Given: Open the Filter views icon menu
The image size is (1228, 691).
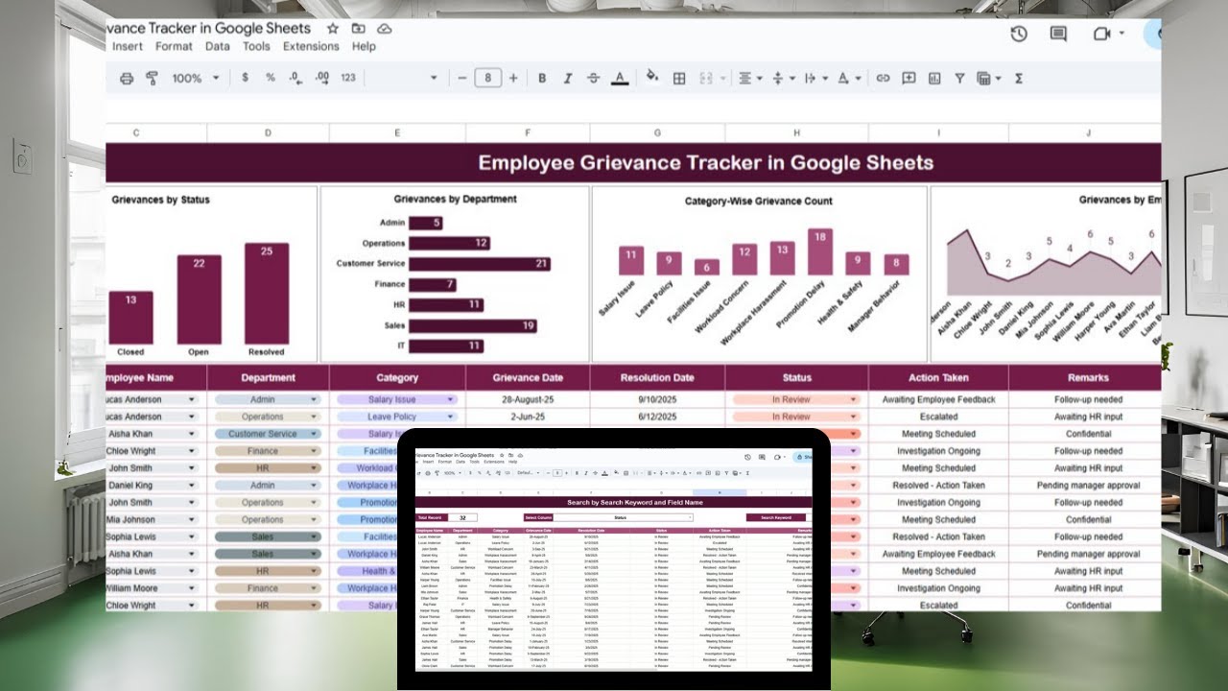Looking at the screenshot, I should (988, 79).
